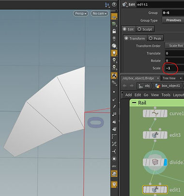Select the highlighted orange light bulb lighting mode
This screenshot has height=196, width=184.
(x=114, y=53)
